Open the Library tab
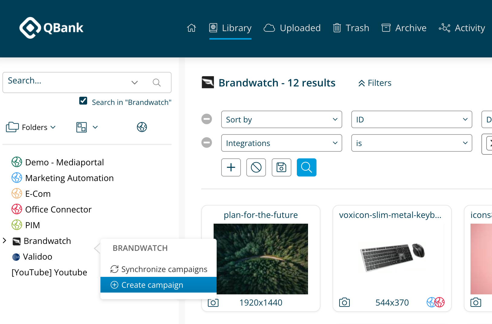492x324 pixels. tap(230, 28)
